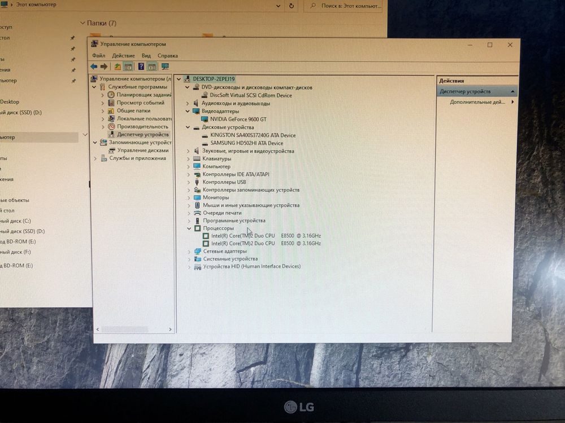
Task: Click the Shared Folders icon
Action: [x=111, y=111]
